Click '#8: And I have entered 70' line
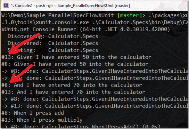The image size is (189, 129). click(72, 85)
